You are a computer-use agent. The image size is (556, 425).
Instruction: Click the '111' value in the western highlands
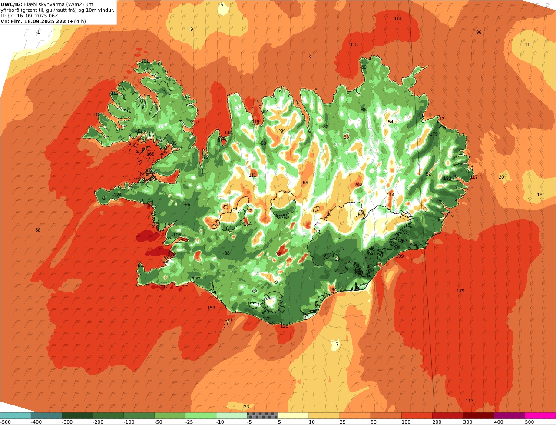pos(252,175)
